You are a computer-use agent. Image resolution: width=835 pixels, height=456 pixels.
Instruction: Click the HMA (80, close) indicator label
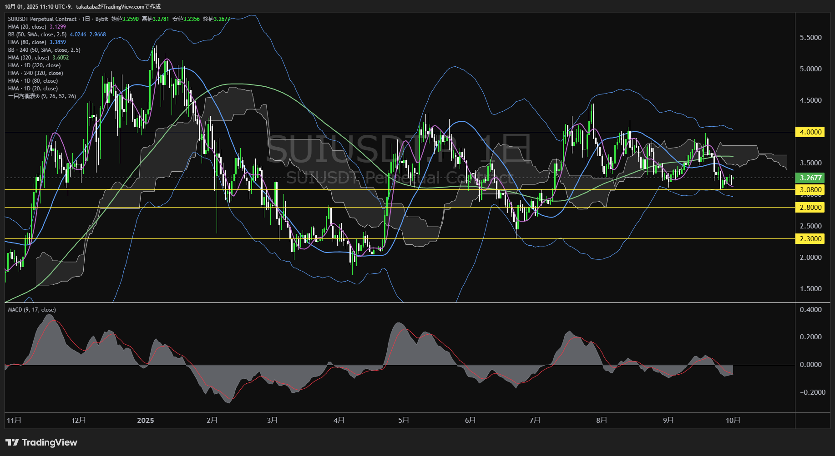[27, 42]
